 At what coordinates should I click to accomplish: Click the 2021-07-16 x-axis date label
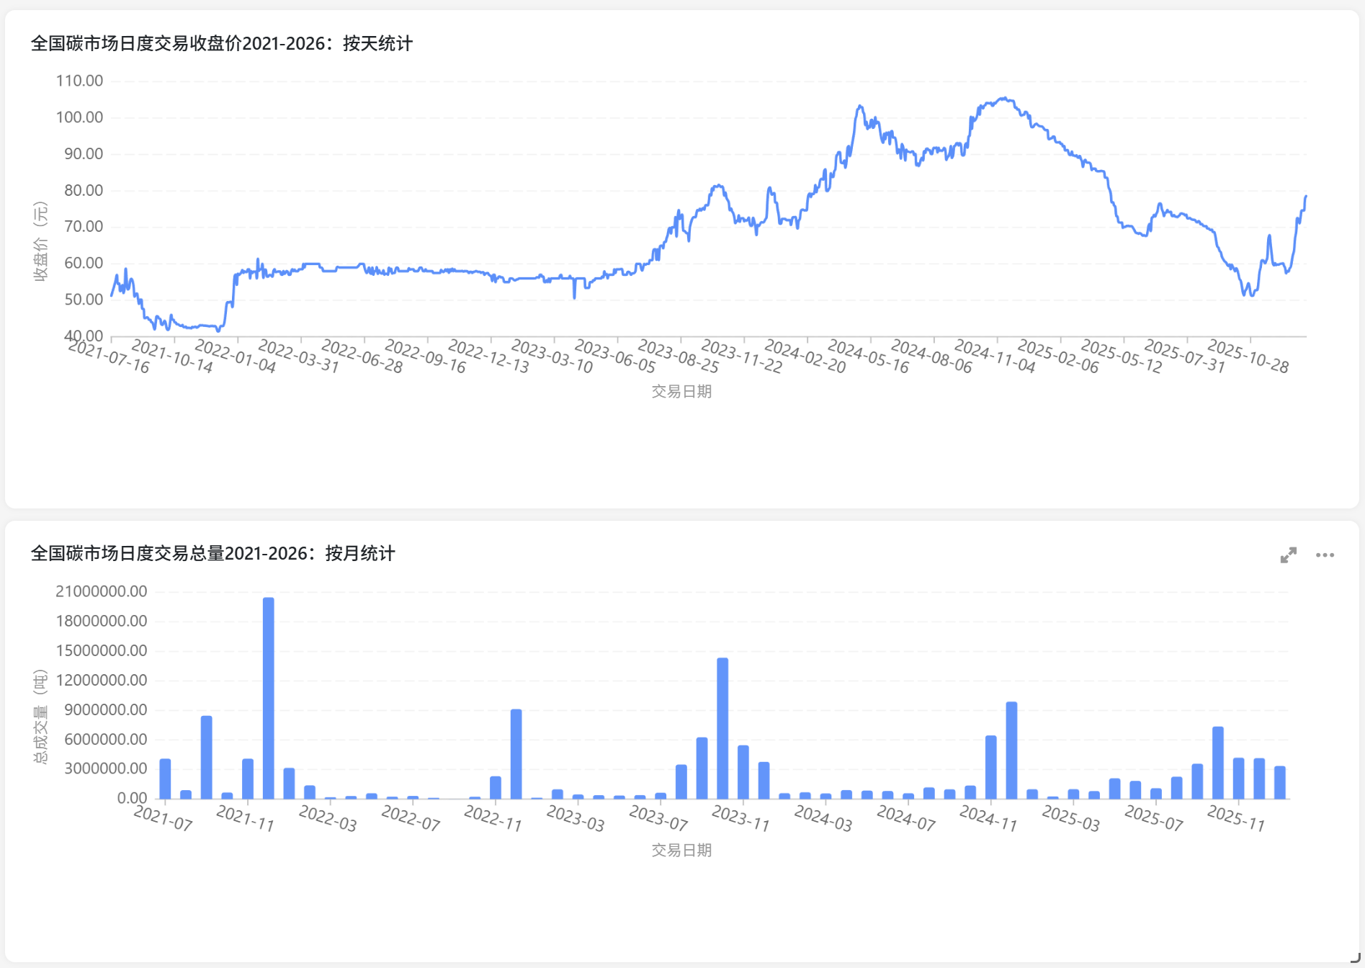[x=109, y=357]
